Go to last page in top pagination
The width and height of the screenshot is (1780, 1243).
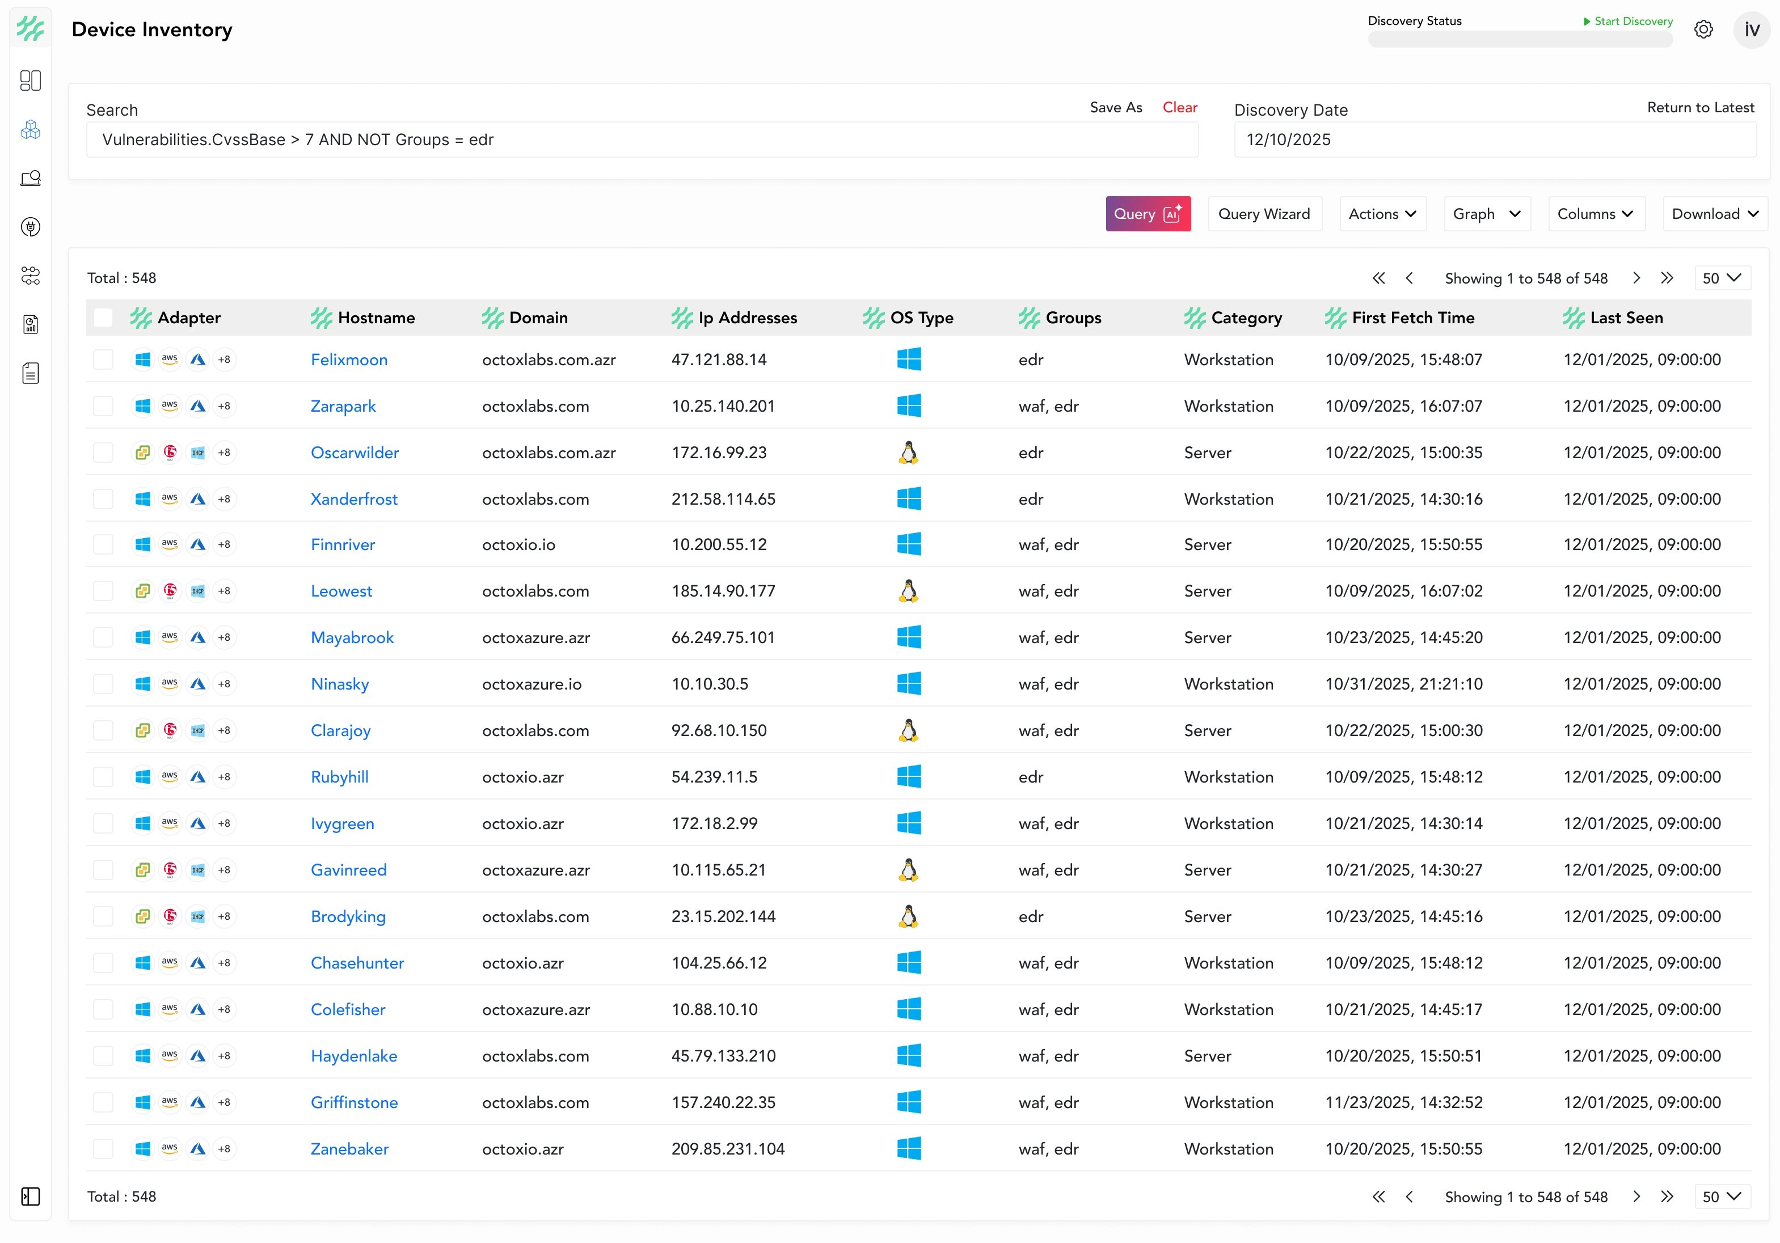pyautogui.click(x=1667, y=278)
